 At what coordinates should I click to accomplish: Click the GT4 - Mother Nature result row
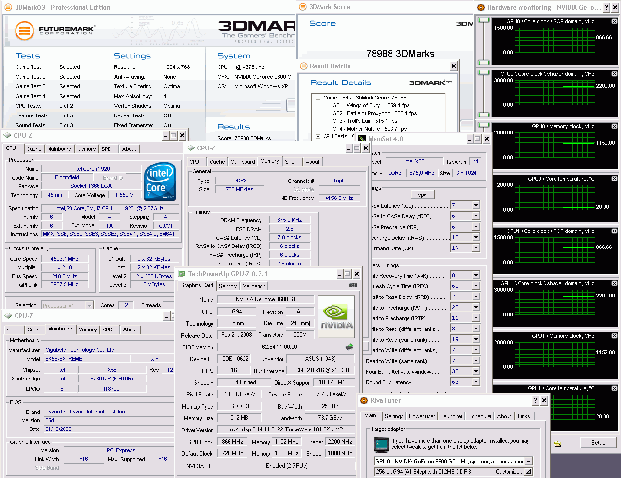(369, 129)
